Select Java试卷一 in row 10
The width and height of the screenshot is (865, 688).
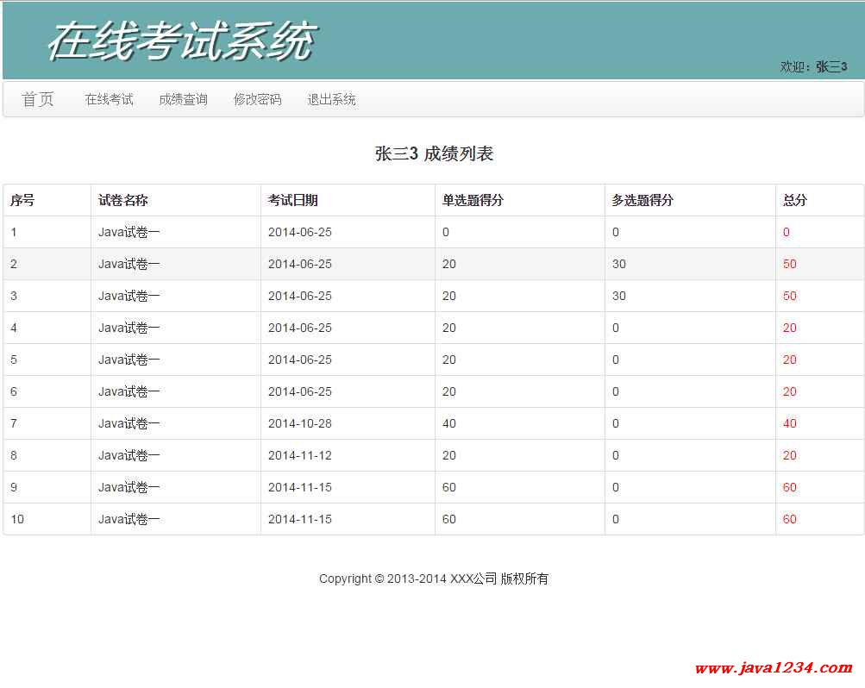[x=129, y=519]
